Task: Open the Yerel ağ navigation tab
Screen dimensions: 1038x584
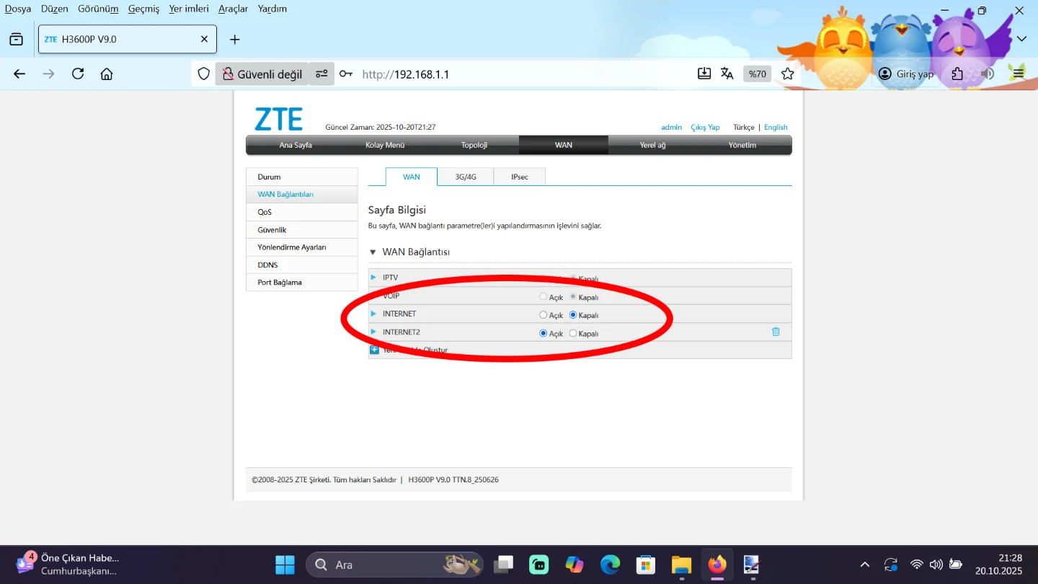Action: tap(652, 145)
